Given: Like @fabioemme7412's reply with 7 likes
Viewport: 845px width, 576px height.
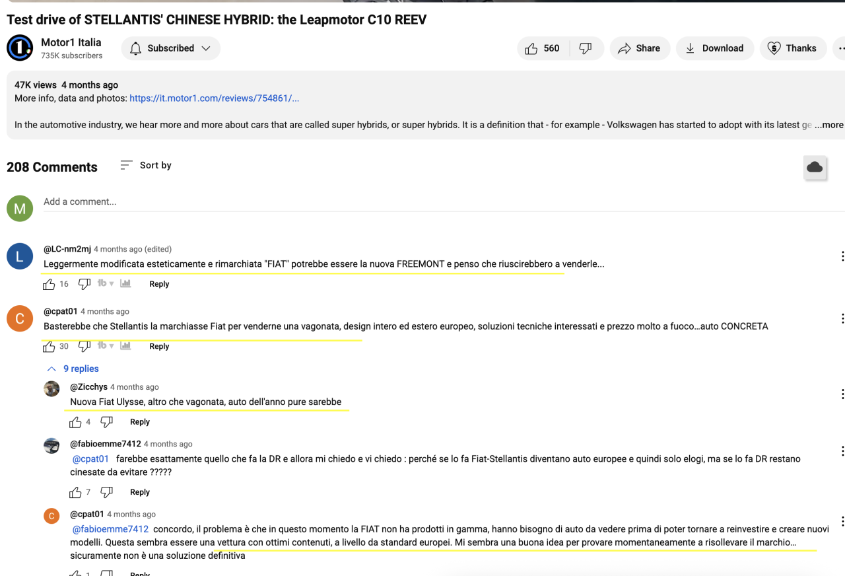Looking at the screenshot, I should point(75,492).
